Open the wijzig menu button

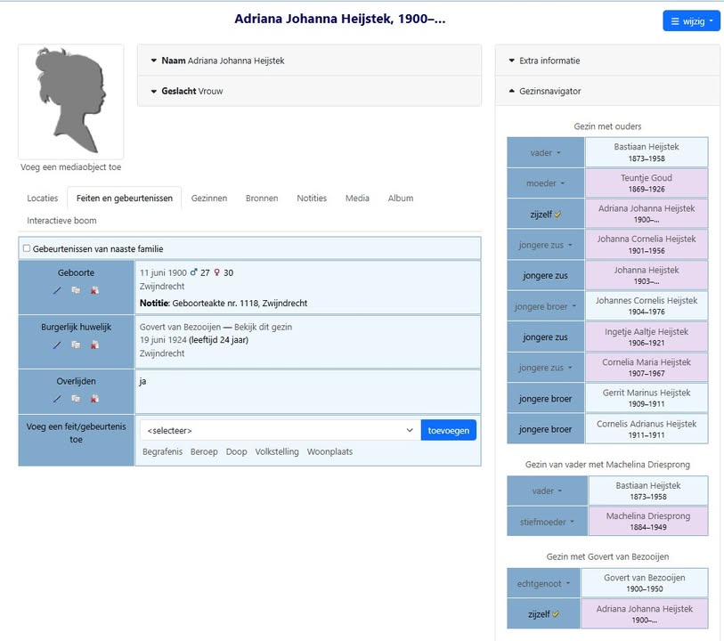click(691, 21)
